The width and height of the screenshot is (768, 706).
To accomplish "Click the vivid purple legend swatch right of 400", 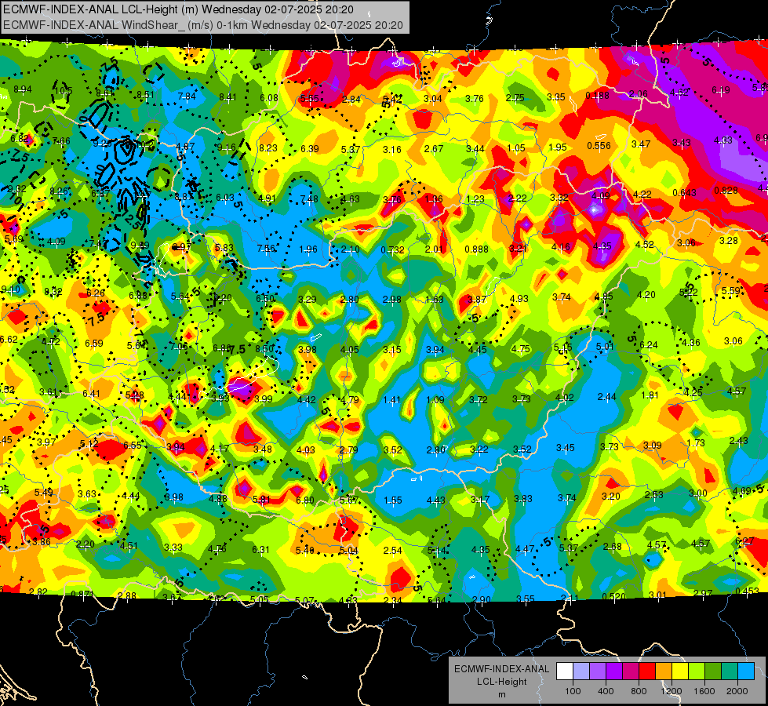I will pos(614,671).
